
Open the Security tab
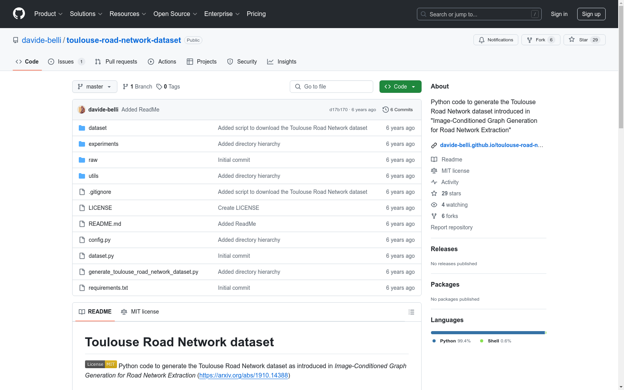[x=242, y=62]
